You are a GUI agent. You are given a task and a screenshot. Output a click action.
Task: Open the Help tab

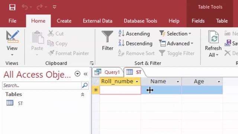tap(174, 21)
